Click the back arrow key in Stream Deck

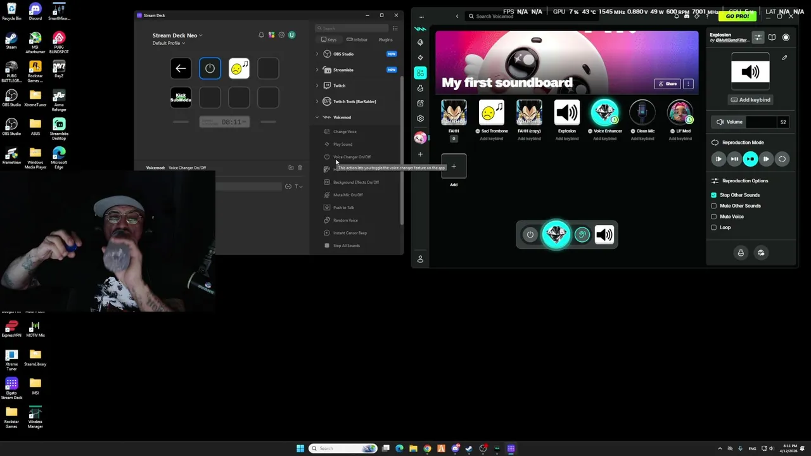point(181,69)
